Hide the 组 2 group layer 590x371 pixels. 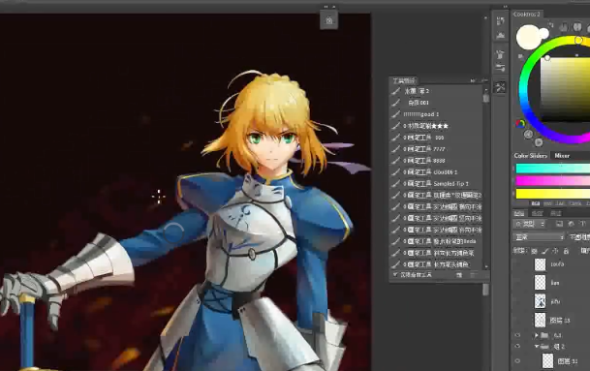517,346
